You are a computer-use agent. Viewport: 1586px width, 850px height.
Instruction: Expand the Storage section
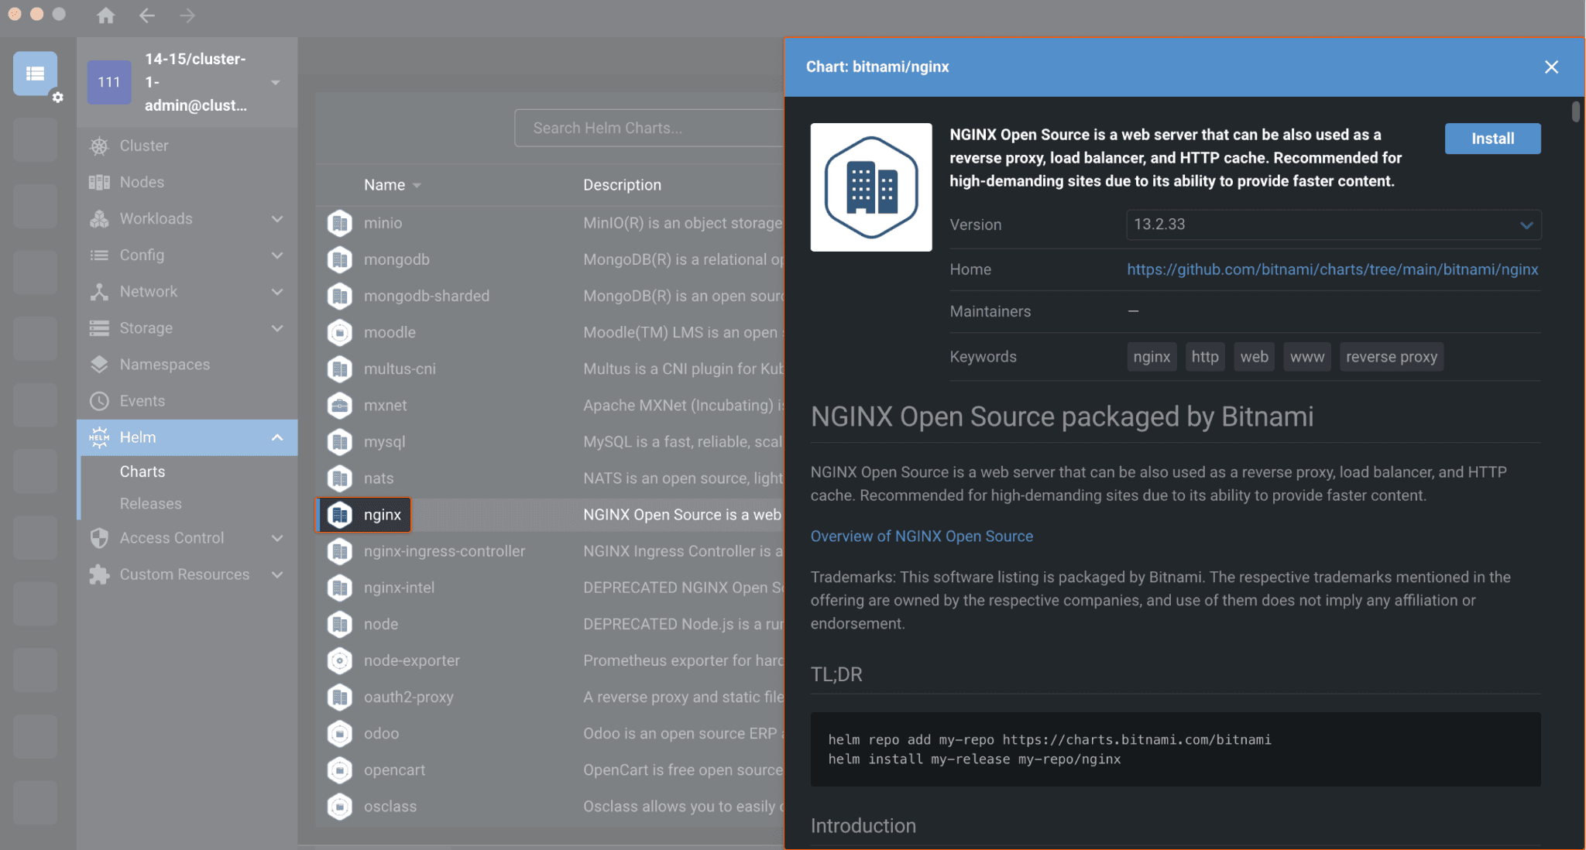[277, 328]
